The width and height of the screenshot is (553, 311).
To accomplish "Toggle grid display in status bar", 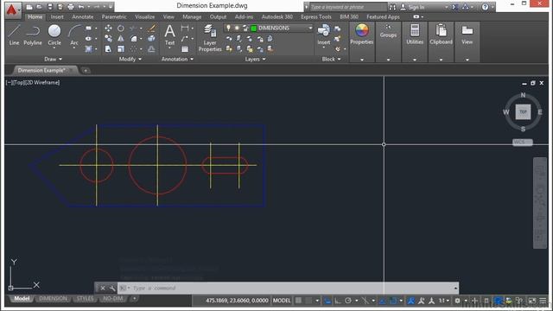I will [x=298, y=301].
